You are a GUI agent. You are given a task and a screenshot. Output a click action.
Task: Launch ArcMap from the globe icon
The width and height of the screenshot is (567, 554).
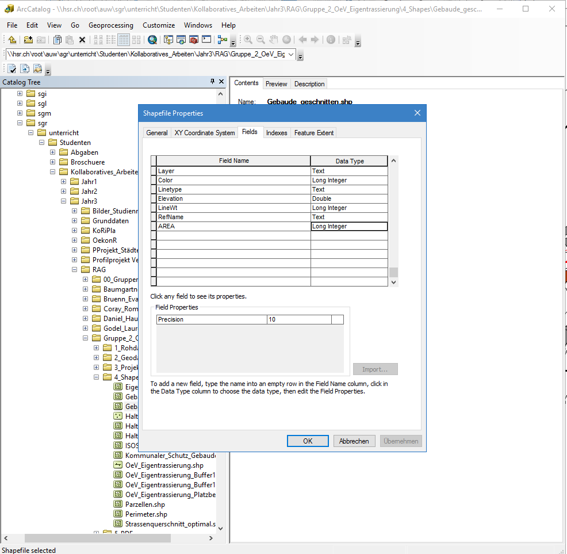click(152, 40)
